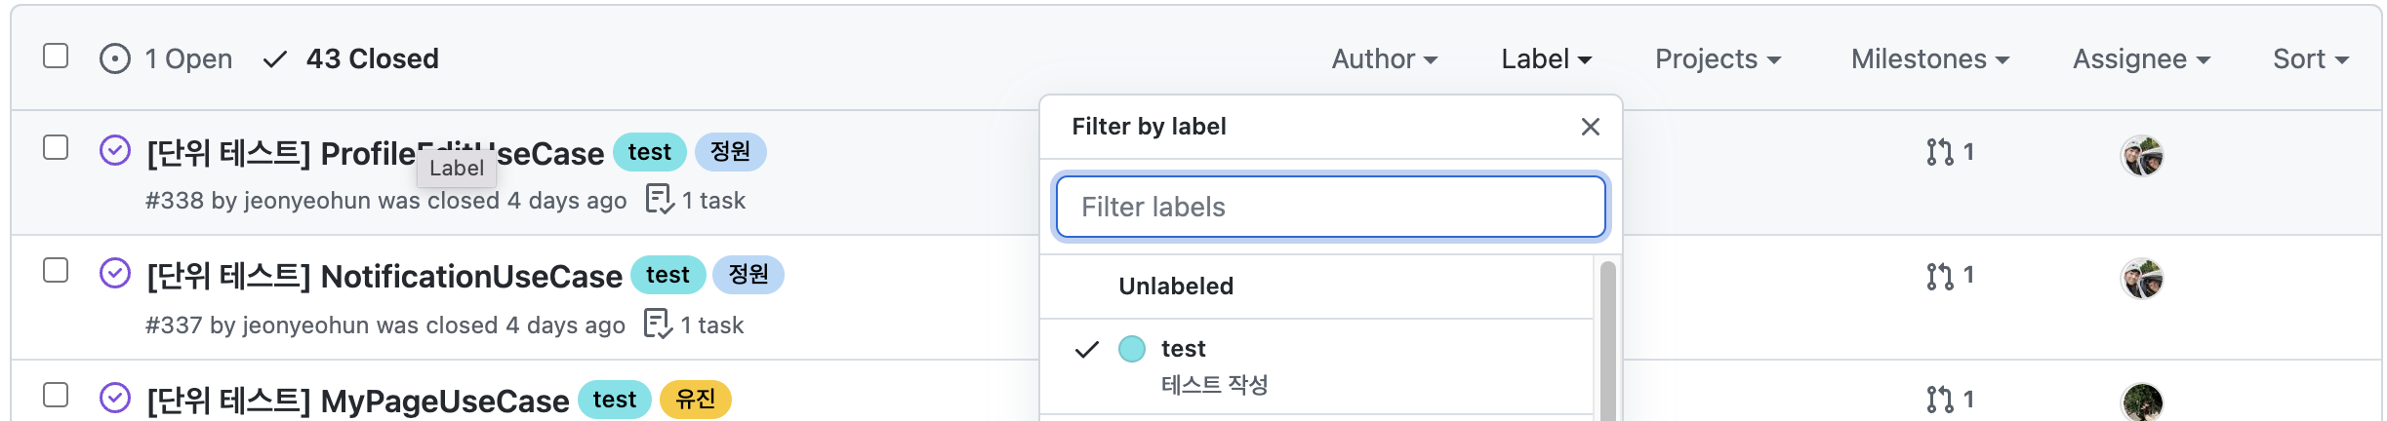2387x421 pixels.
Task: Click the assignee avatar for MyPageUseCase issue
Action: point(2141,402)
